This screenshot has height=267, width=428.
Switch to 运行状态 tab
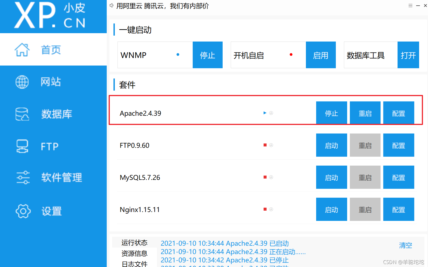pyautogui.click(x=134, y=242)
